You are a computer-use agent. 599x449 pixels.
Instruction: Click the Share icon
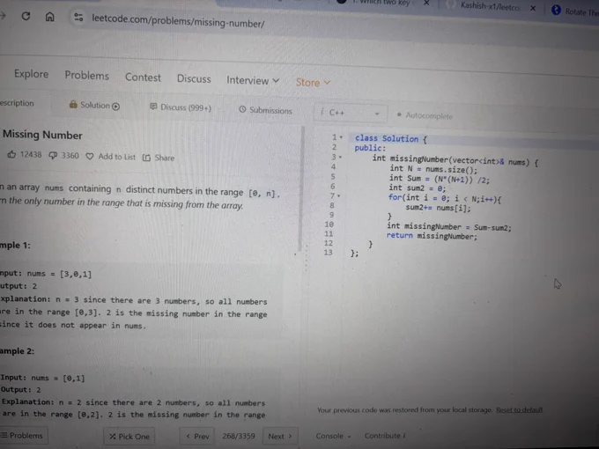coord(146,158)
